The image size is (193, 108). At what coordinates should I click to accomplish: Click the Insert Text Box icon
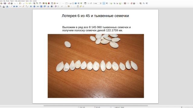tap(52, 3)
